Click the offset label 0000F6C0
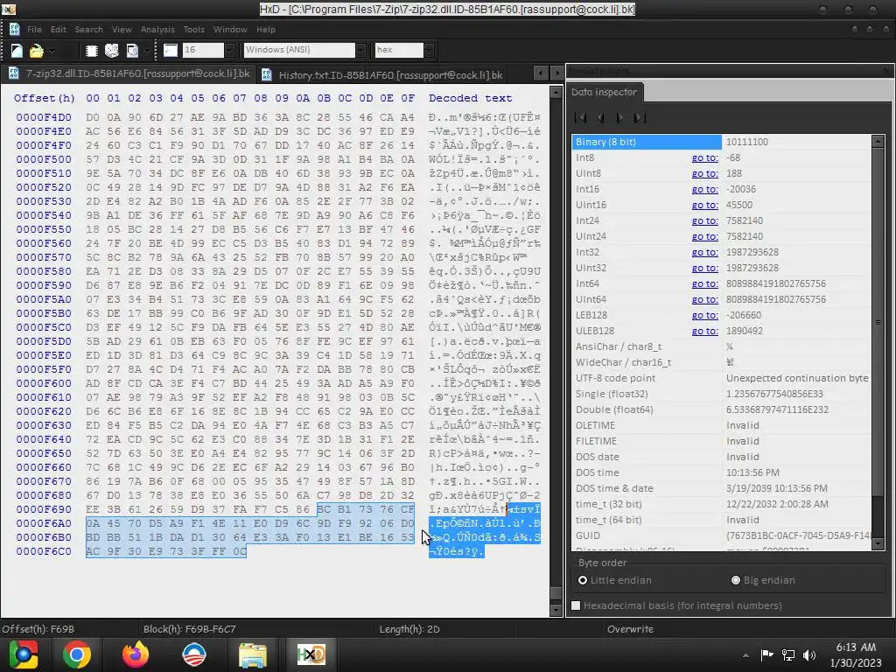This screenshot has height=672, width=896. (x=44, y=551)
